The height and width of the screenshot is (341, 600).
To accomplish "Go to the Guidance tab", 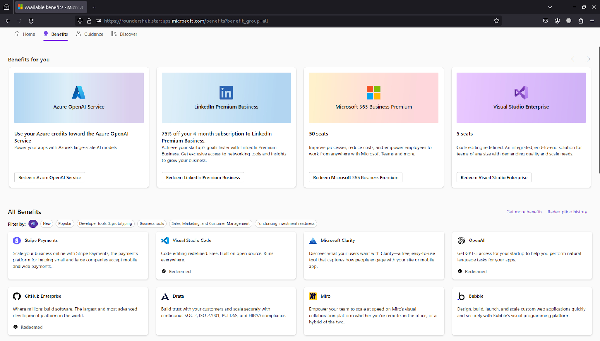I will coord(90,34).
